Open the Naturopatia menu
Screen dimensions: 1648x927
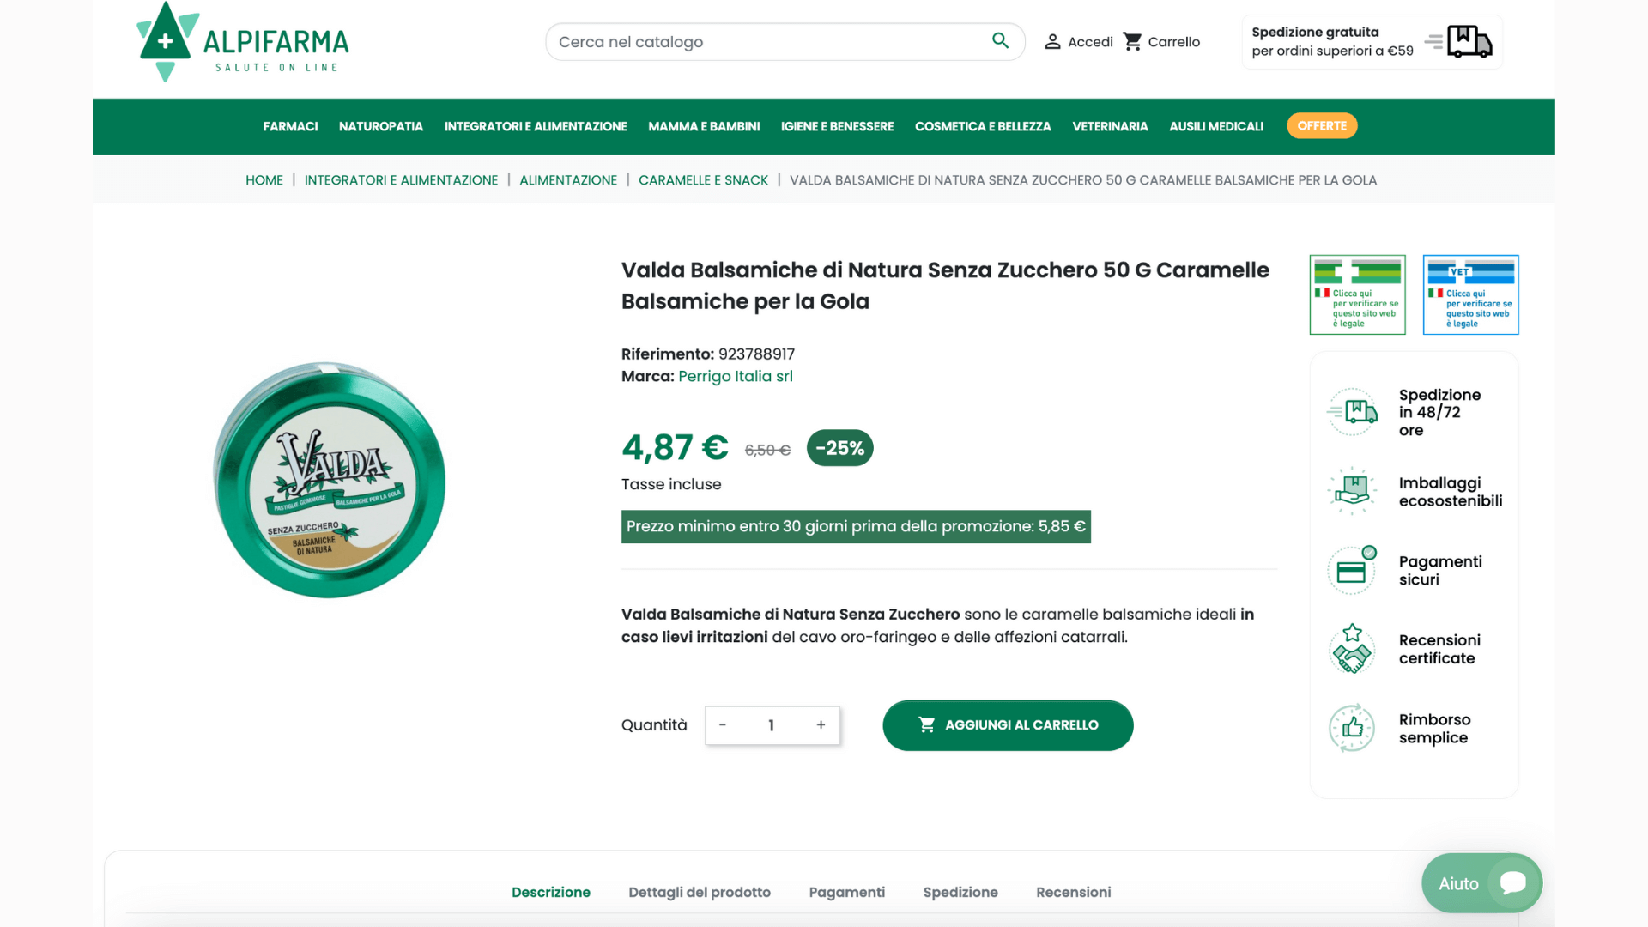point(381,126)
